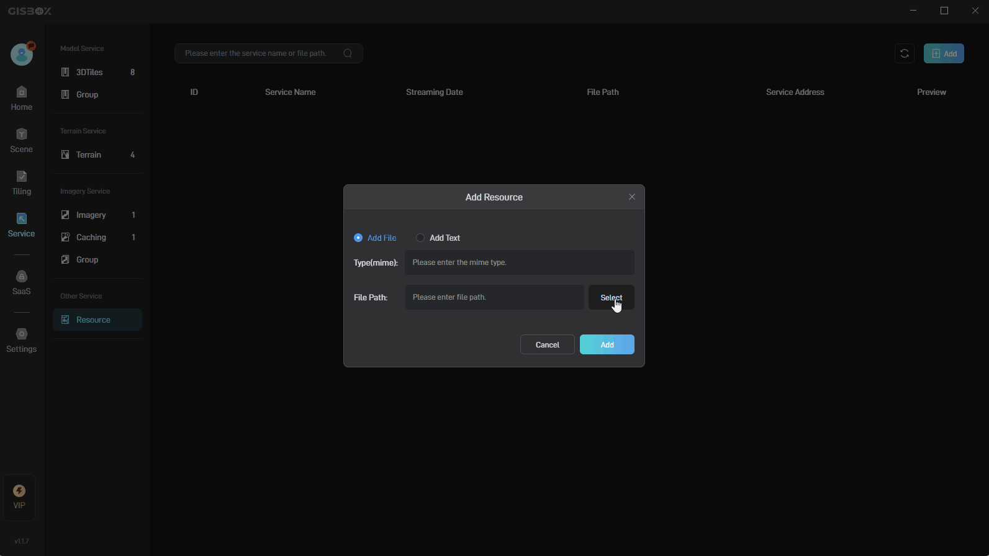Go to the Scene section
Image resolution: width=989 pixels, height=556 pixels.
(21, 141)
